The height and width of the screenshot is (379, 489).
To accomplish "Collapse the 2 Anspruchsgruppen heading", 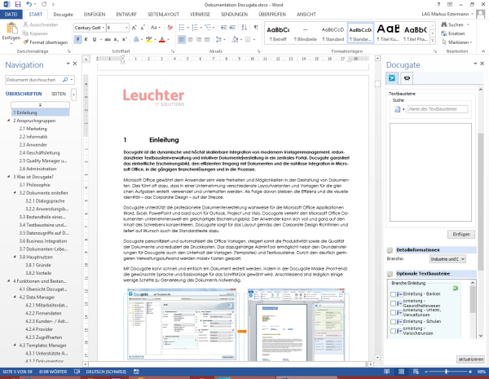I will [x=9, y=121].
